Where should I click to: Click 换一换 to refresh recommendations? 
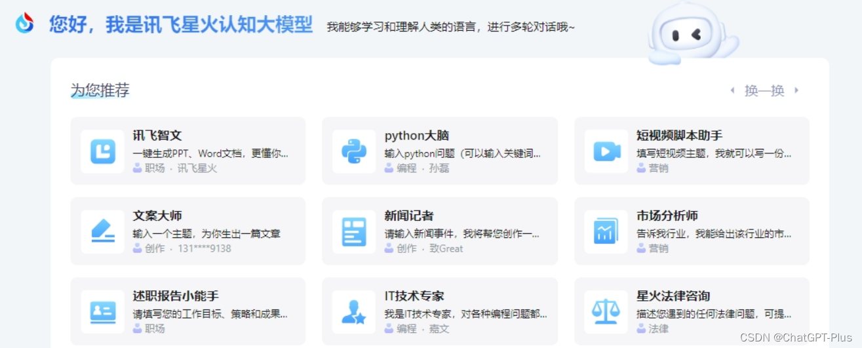pyautogui.click(x=764, y=90)
